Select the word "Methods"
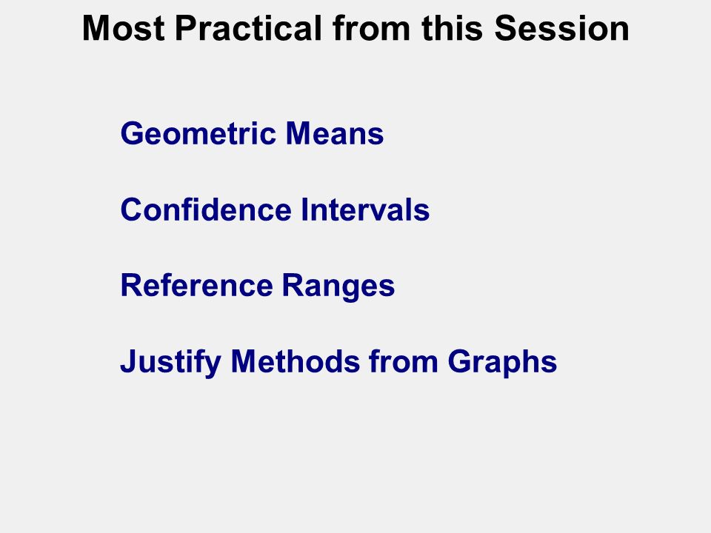Image resolution: width=711 pixels, height=533 pixels. 295,362
